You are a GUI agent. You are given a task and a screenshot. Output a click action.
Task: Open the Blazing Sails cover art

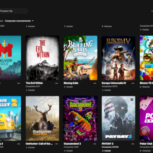[80, 58]
